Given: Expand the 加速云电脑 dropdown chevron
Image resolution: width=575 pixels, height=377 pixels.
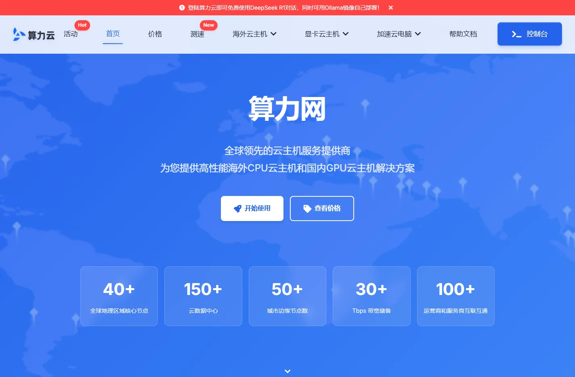Looking at the screenshot, I should tap(418, 34).
